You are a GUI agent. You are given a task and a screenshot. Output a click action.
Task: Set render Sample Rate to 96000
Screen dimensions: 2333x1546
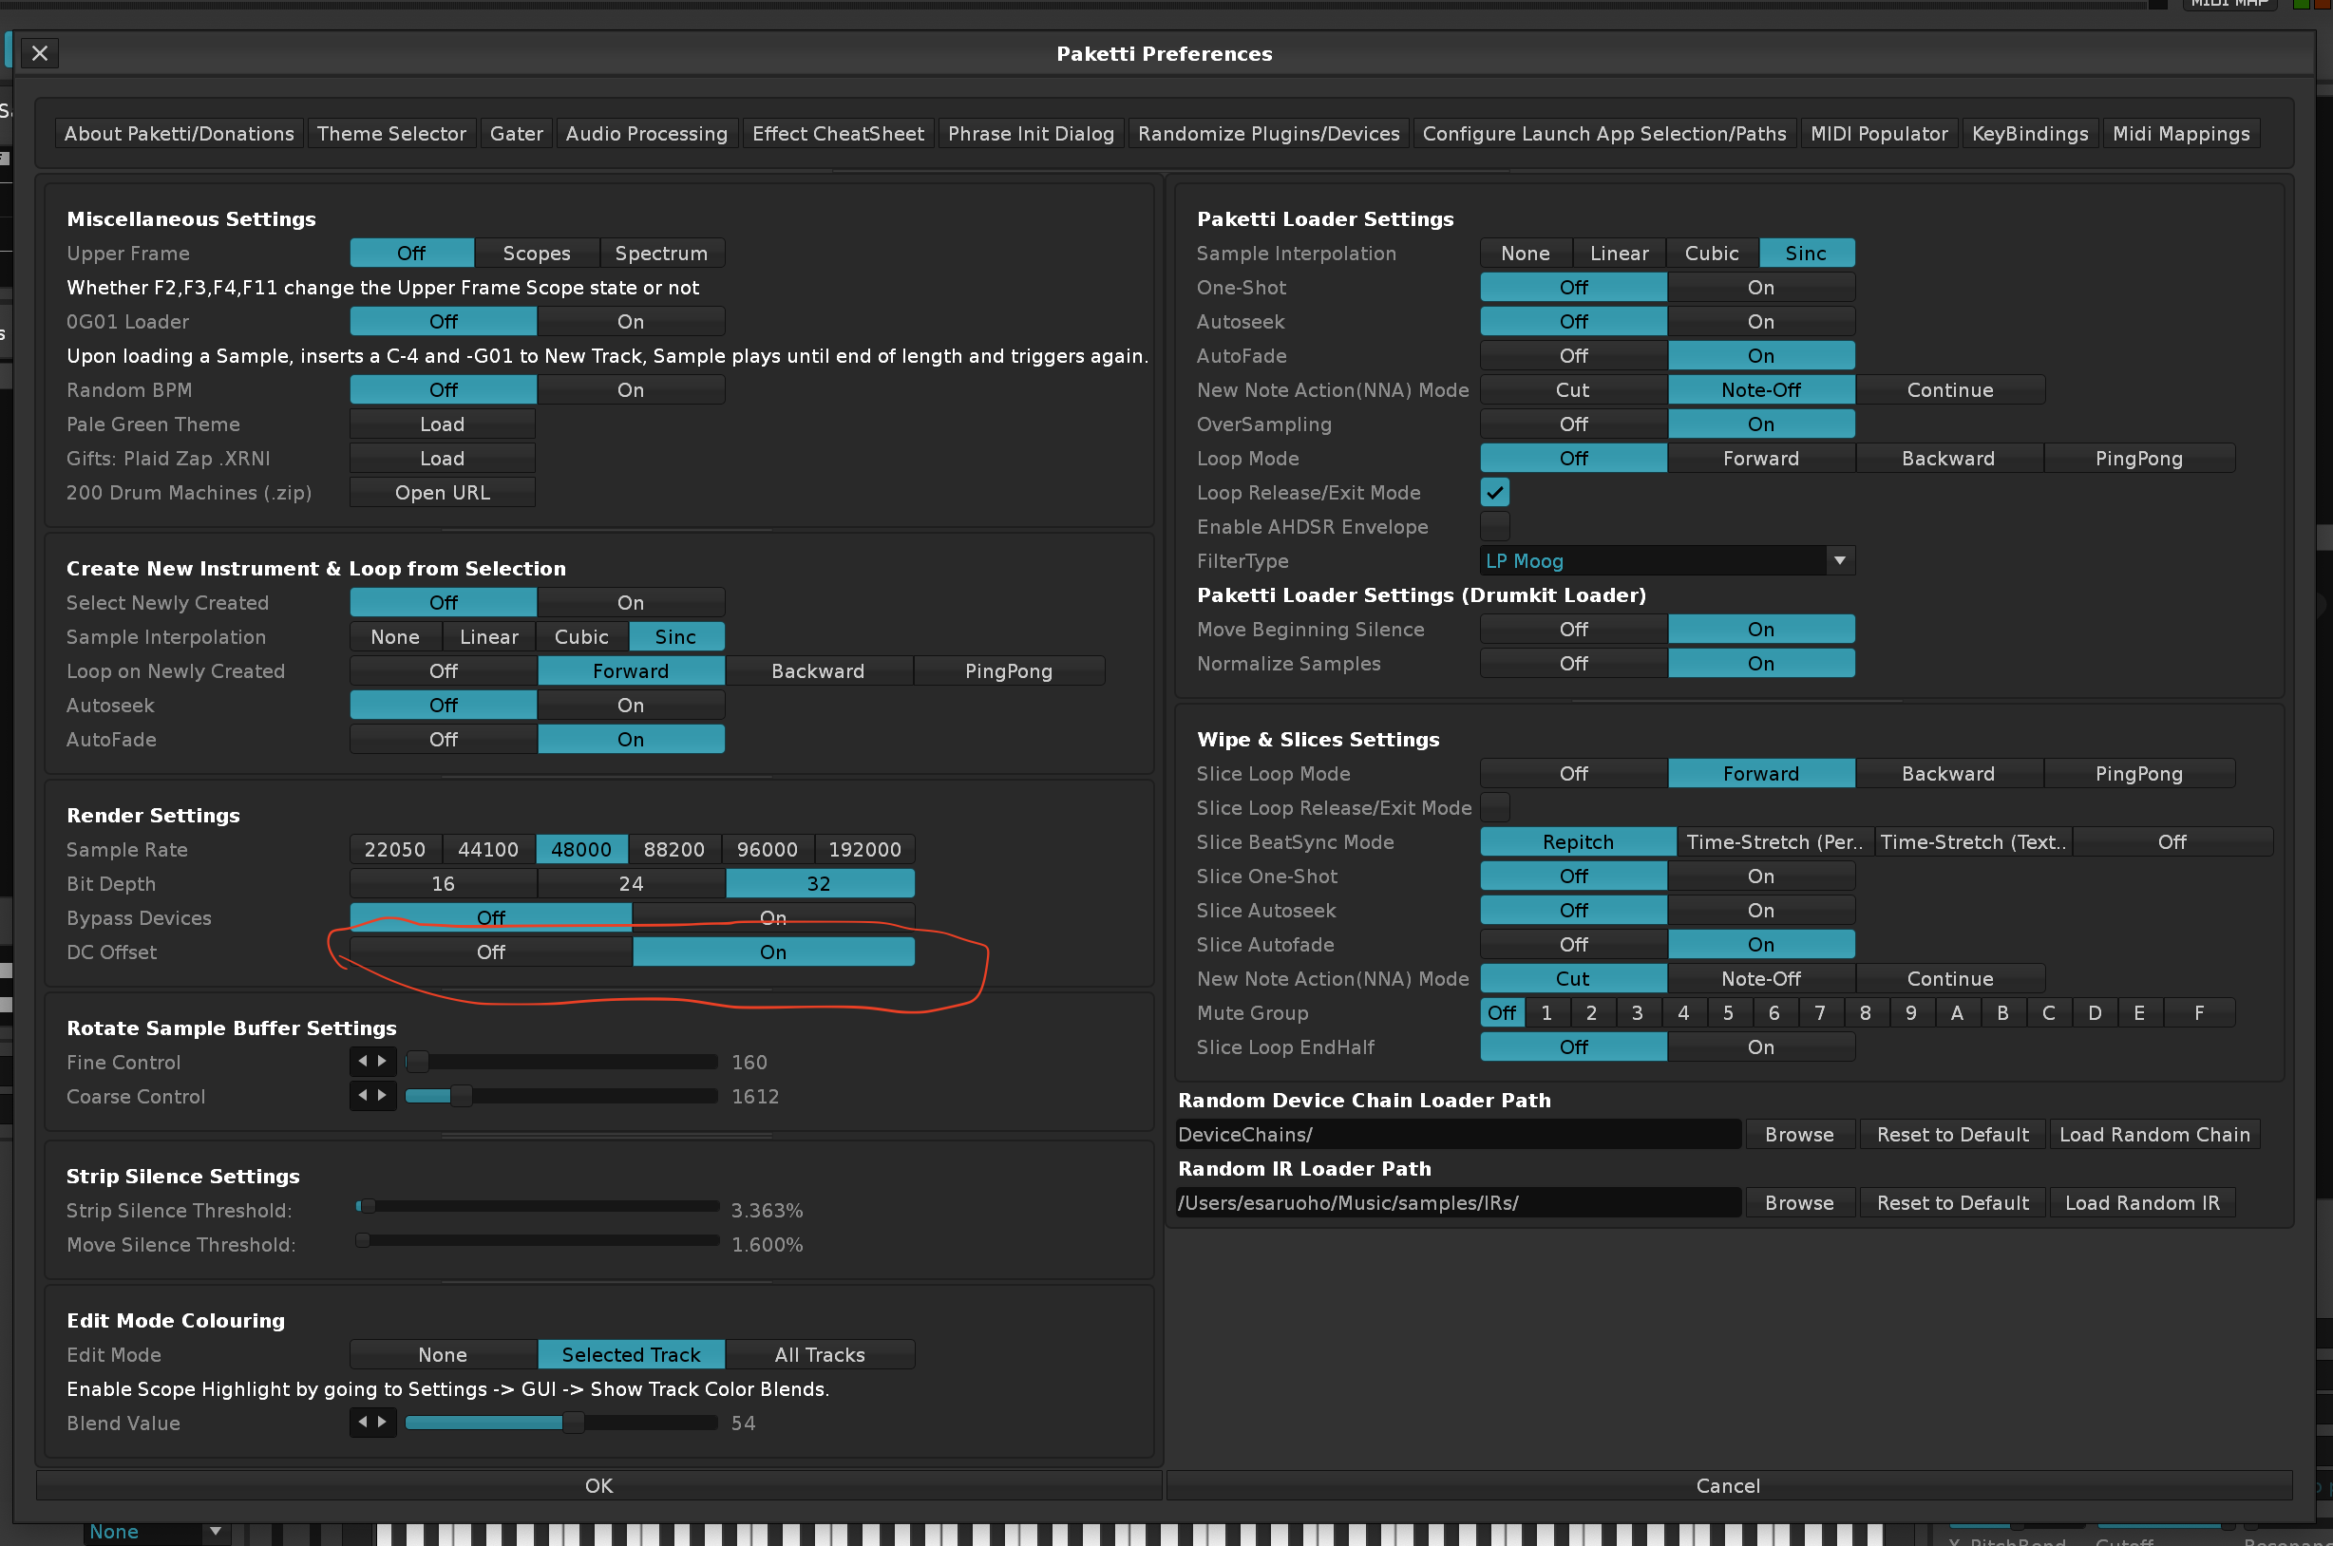click(767, 849)
